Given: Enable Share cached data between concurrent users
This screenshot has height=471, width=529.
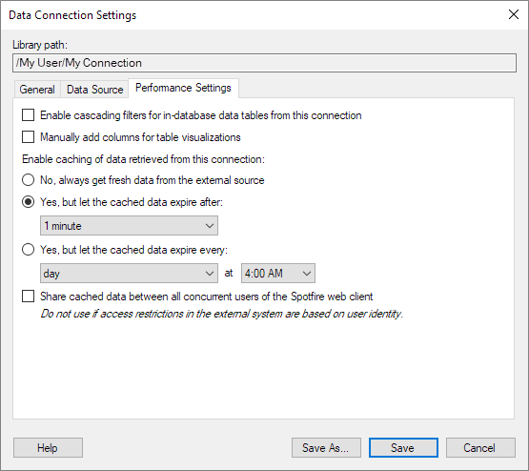Looking at the screenshot, I should (x=28, y=297).
